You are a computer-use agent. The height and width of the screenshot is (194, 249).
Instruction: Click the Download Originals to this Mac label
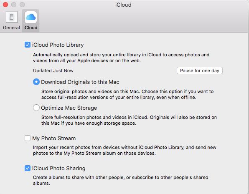coord(80,82)
